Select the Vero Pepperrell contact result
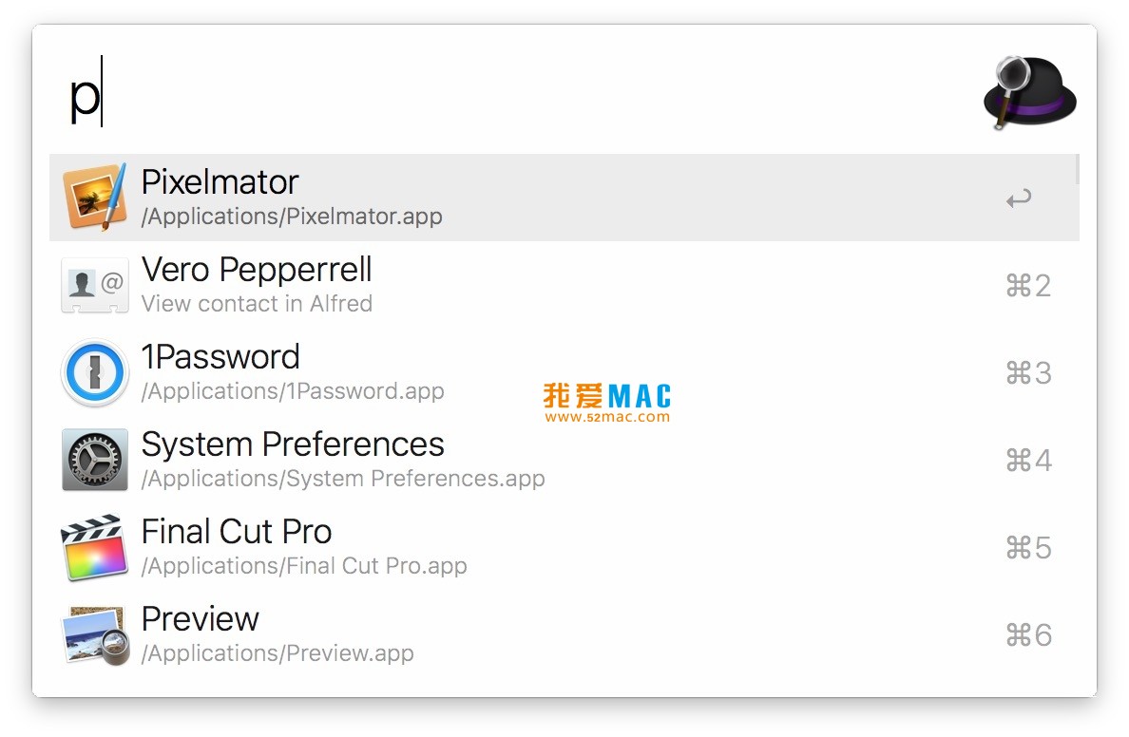Screen dimensions: 1129x737 pos(257,270)
